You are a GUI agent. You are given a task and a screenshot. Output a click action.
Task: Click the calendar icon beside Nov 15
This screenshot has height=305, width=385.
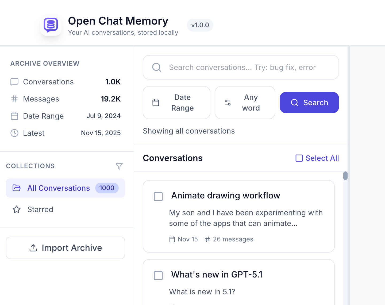(x=172, y=239)
